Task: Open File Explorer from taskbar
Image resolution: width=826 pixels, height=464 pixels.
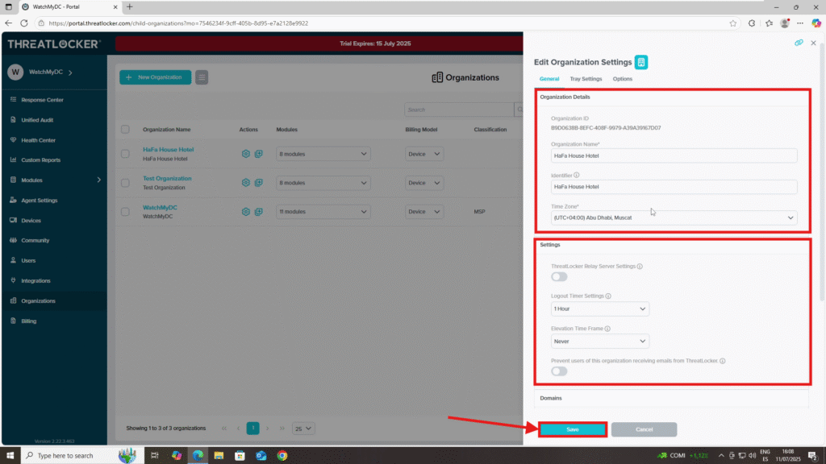Action: click(219, 456)
